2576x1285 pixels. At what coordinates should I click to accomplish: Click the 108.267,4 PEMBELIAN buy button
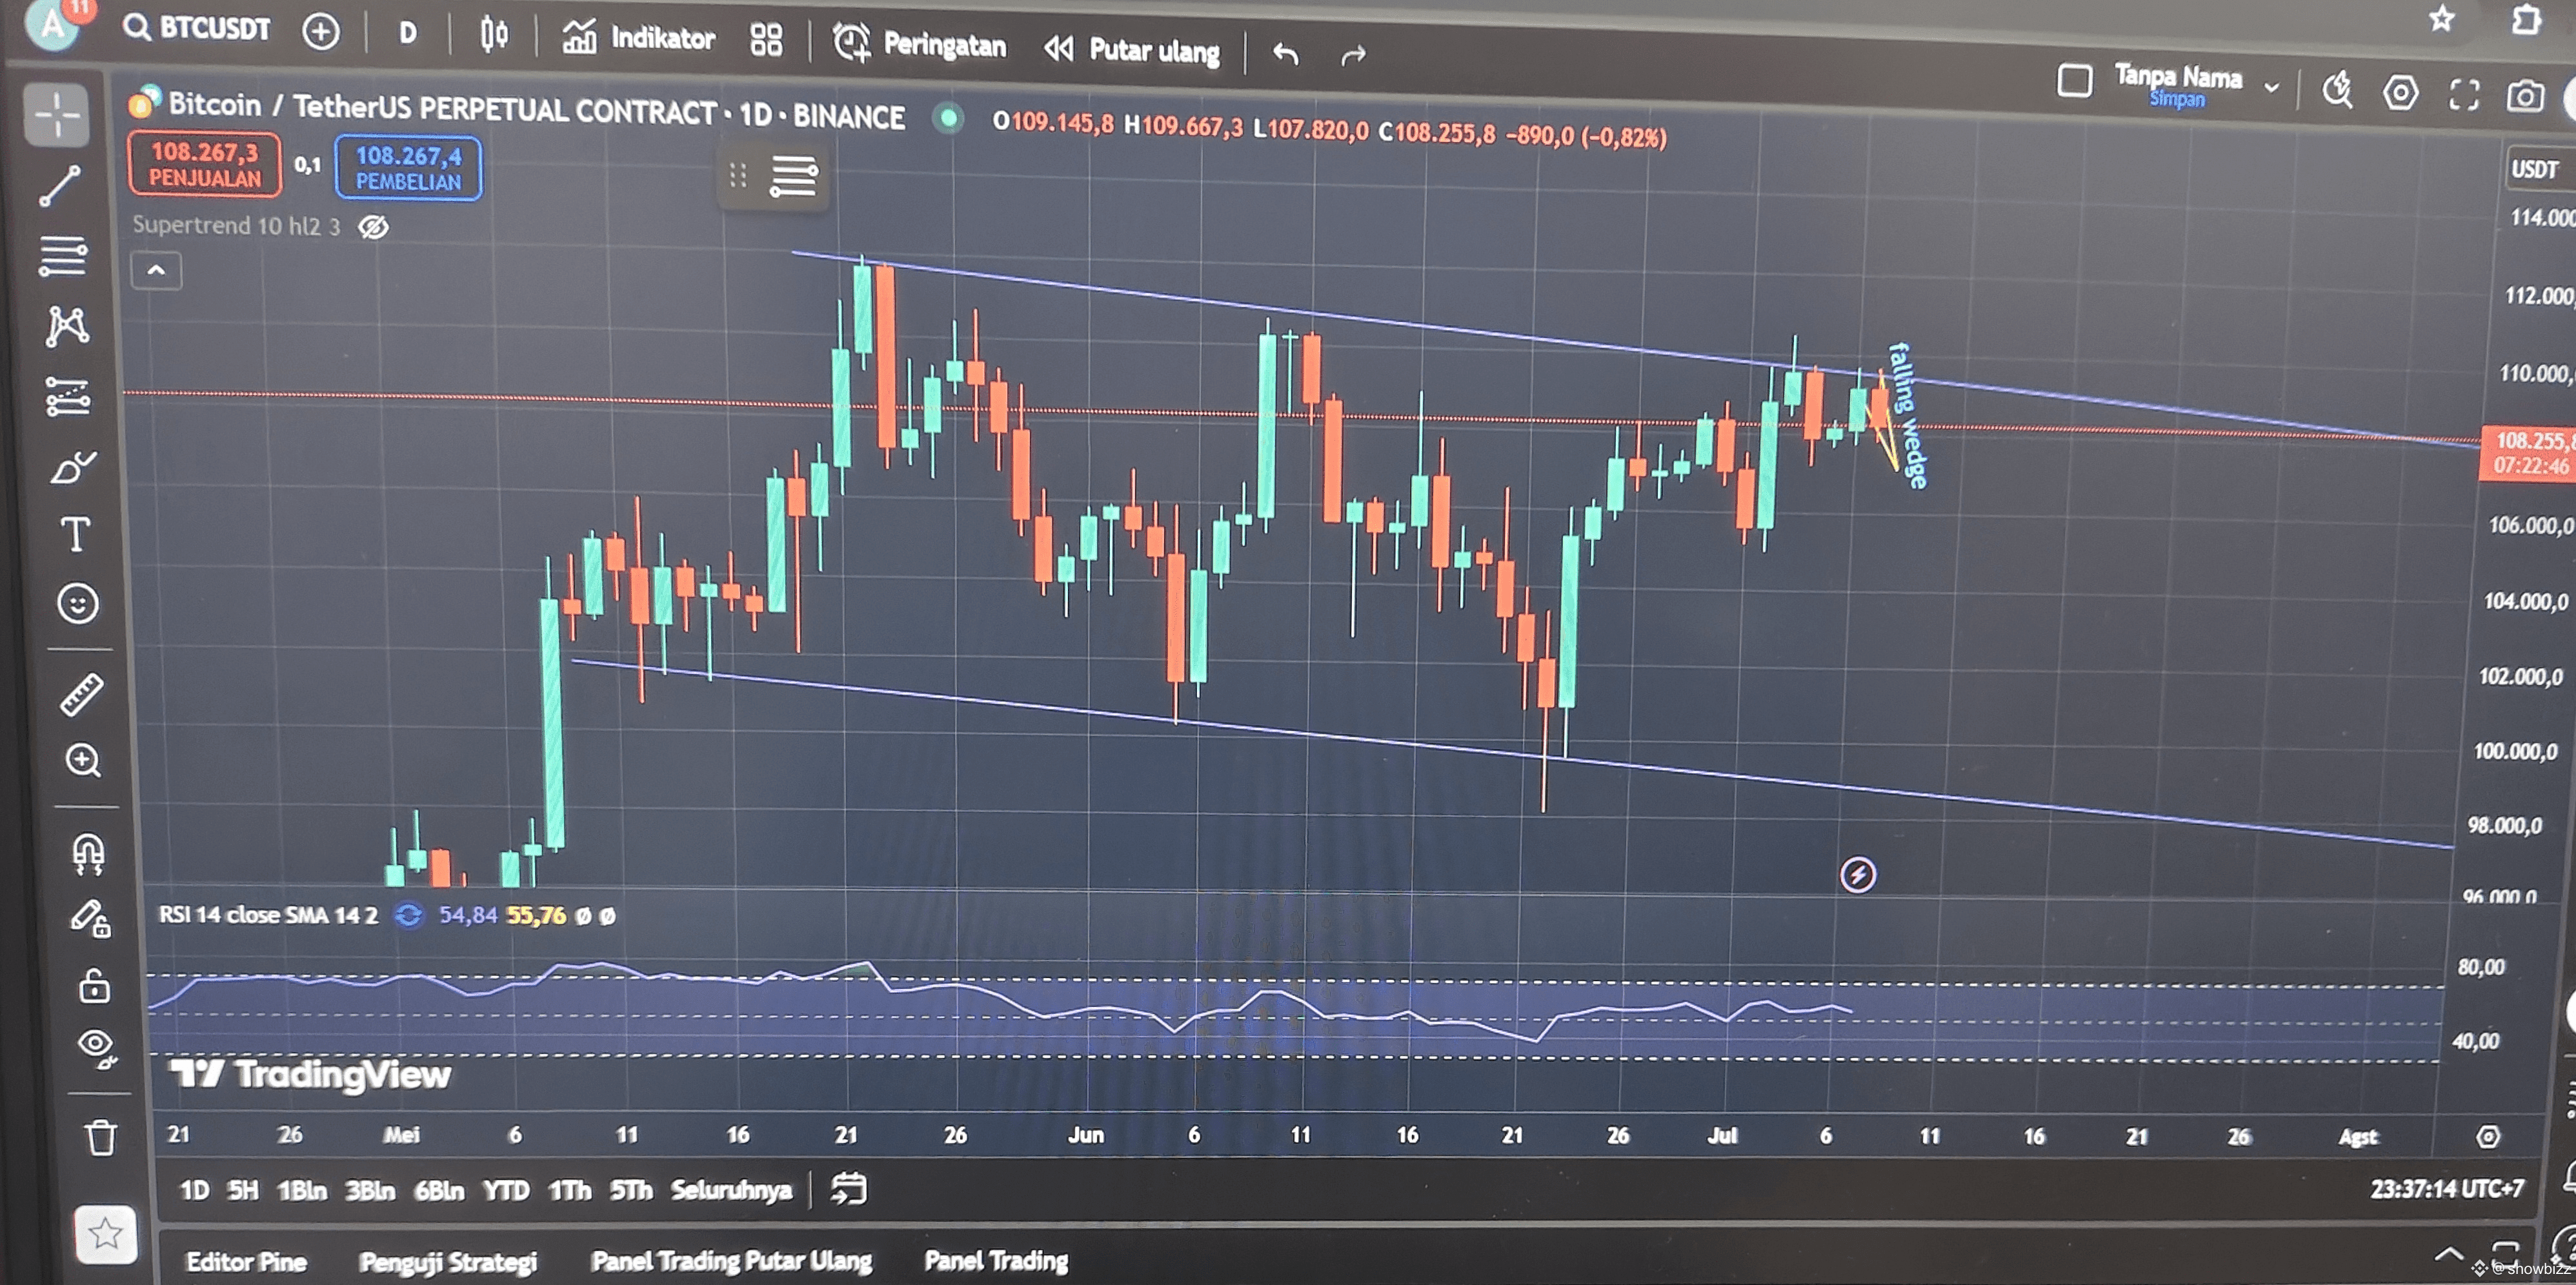coord(408,168)
